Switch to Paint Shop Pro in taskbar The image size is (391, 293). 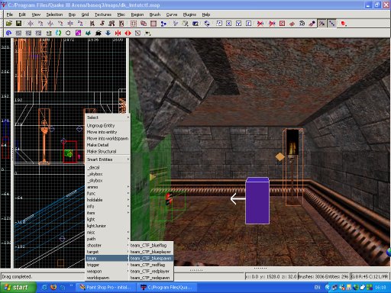(x=105, y=288)
